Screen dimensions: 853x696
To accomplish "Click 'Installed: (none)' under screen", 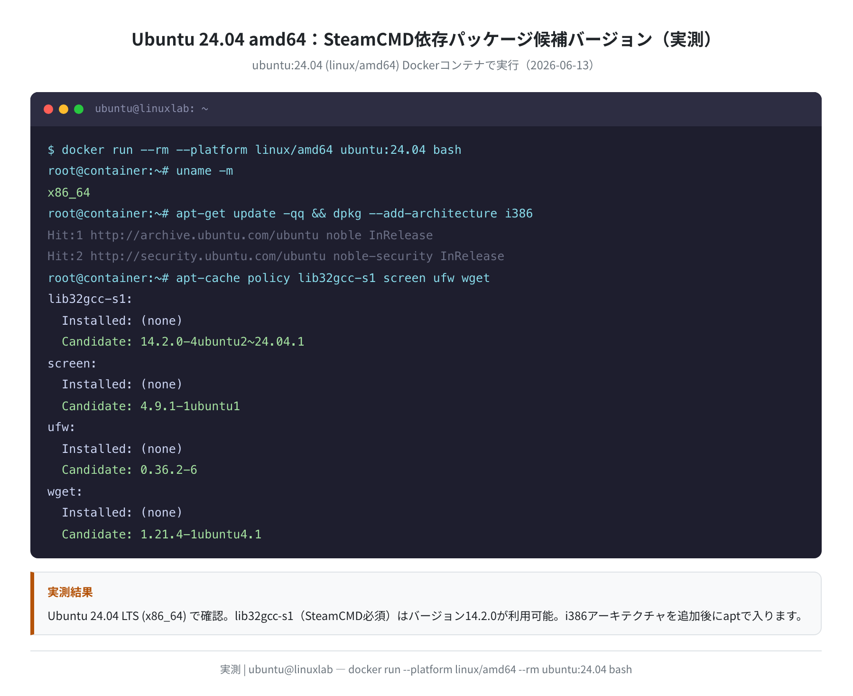I will pos(122,385).
